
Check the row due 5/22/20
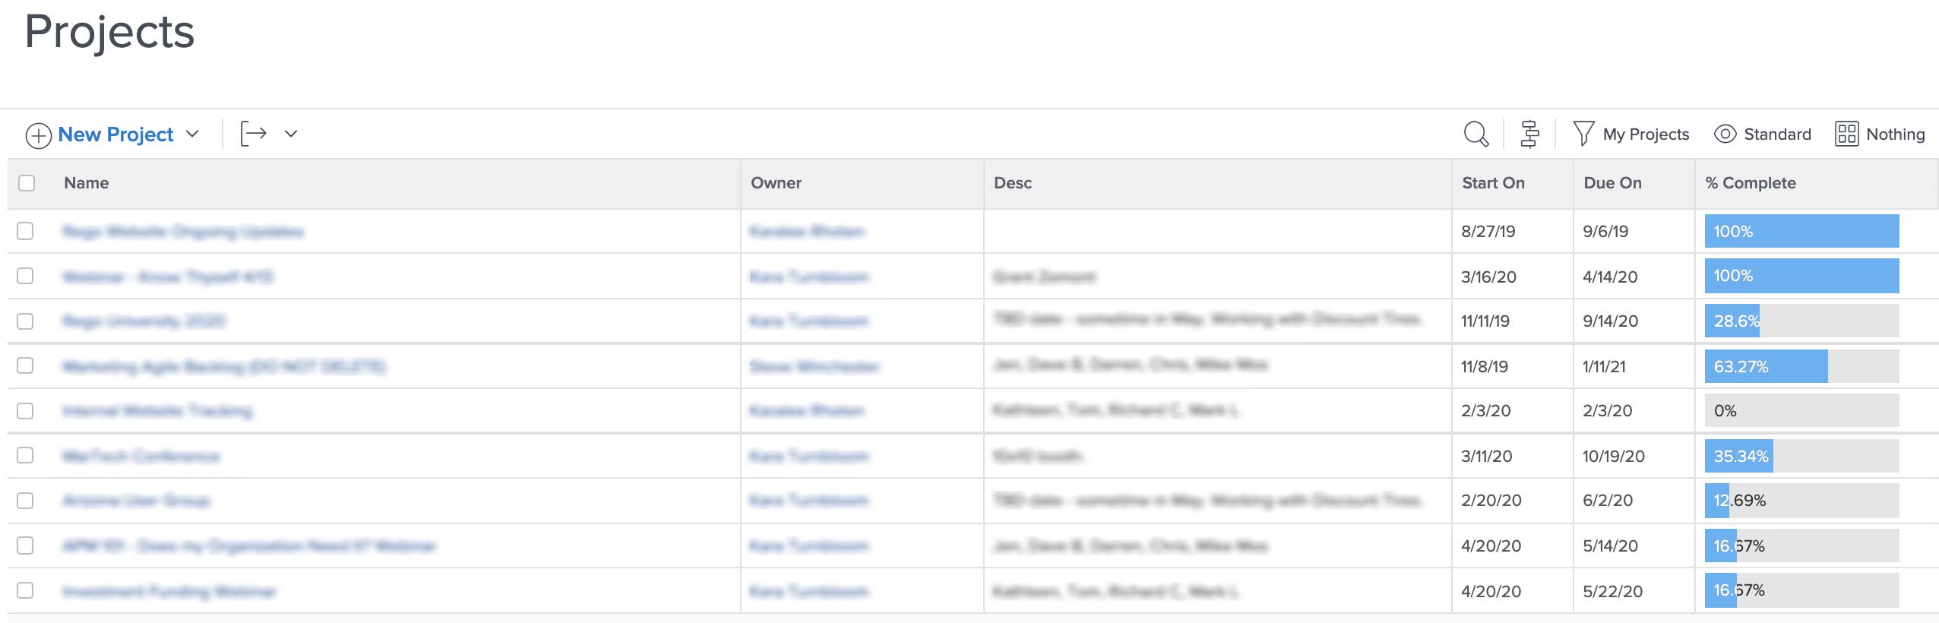tap(25, 590)
